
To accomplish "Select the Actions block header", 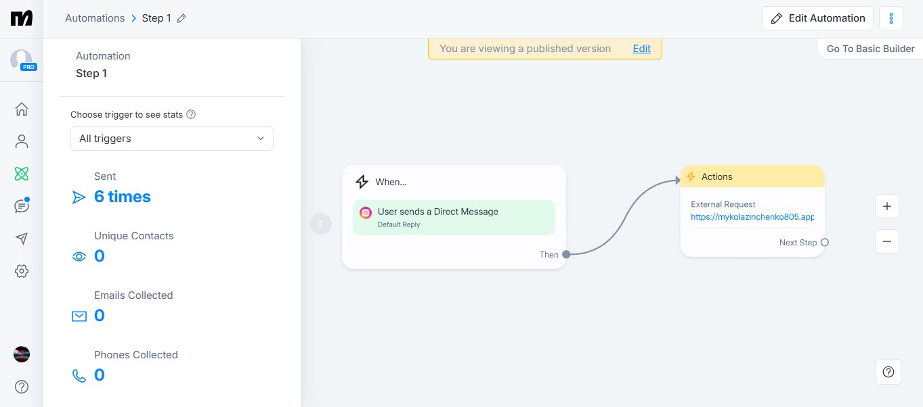I will pyautogui.click(x=752, y=176).
